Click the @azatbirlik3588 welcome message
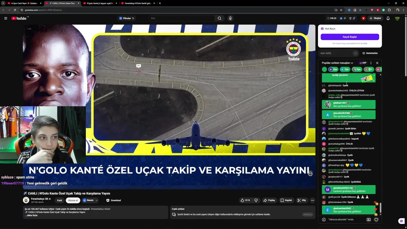This screenshot has width=407, height=229. point(348,114)
